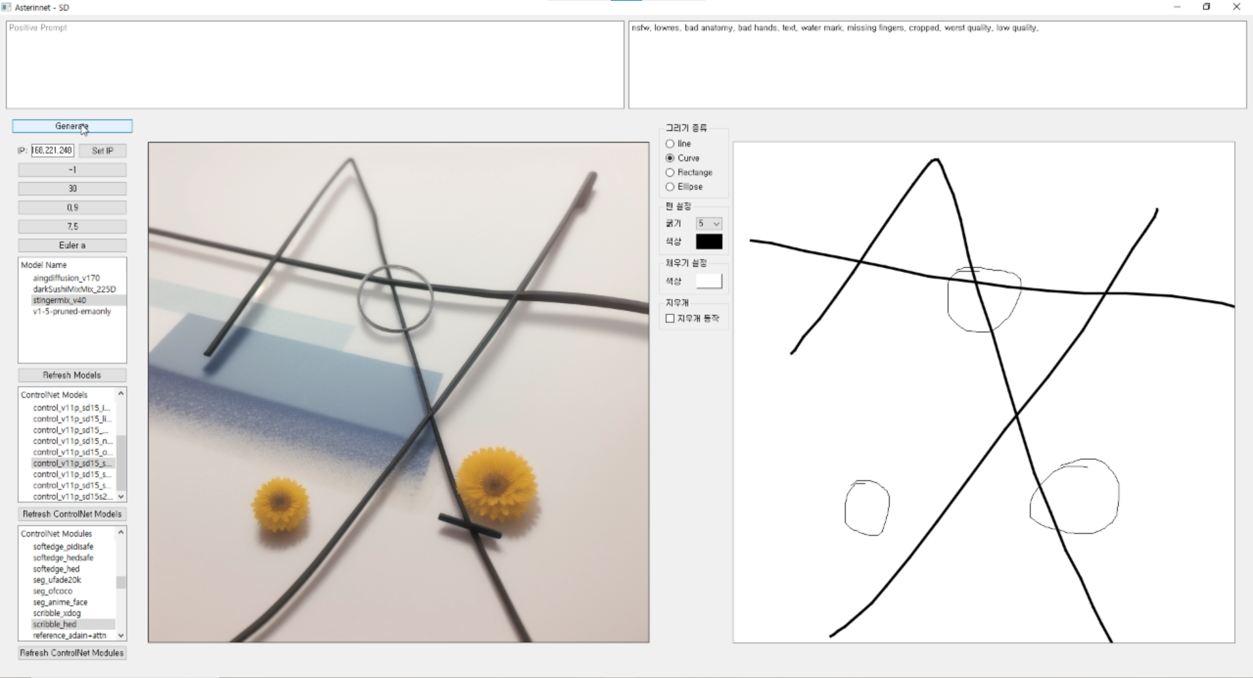The height and width of the screenshot is (678, 1253).
Task: Select control_v11p_sd15_o... ControlNet model
Action: 72,452
